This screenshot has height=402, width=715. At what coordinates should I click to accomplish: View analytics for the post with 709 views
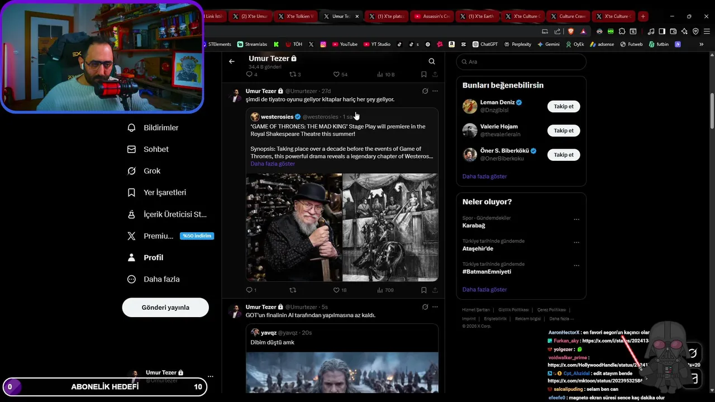click(385, 290)
